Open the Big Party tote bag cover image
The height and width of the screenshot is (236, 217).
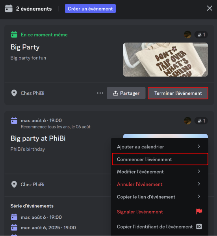click(165, 60)
